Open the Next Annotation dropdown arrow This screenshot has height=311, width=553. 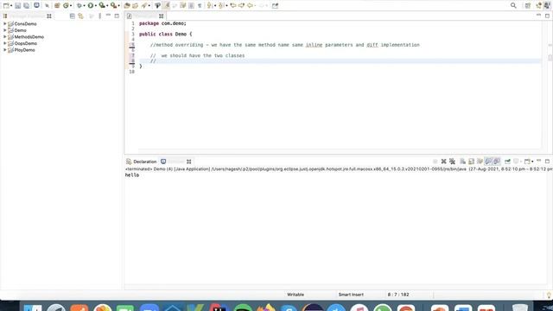(214, 6)
